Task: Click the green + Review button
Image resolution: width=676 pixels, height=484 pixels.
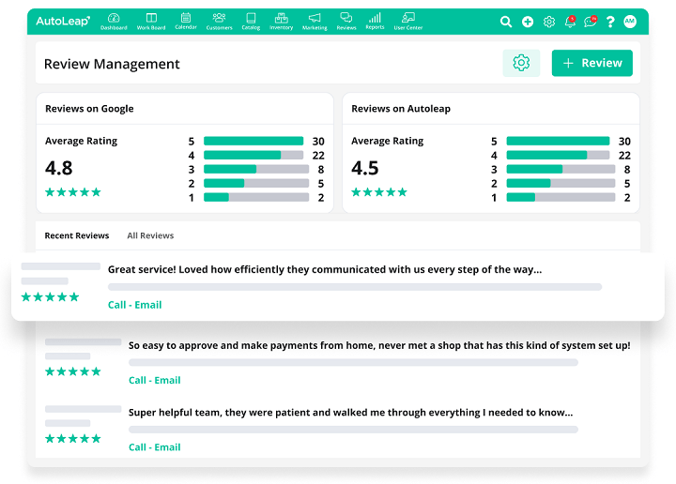Action: coord(591,63)
